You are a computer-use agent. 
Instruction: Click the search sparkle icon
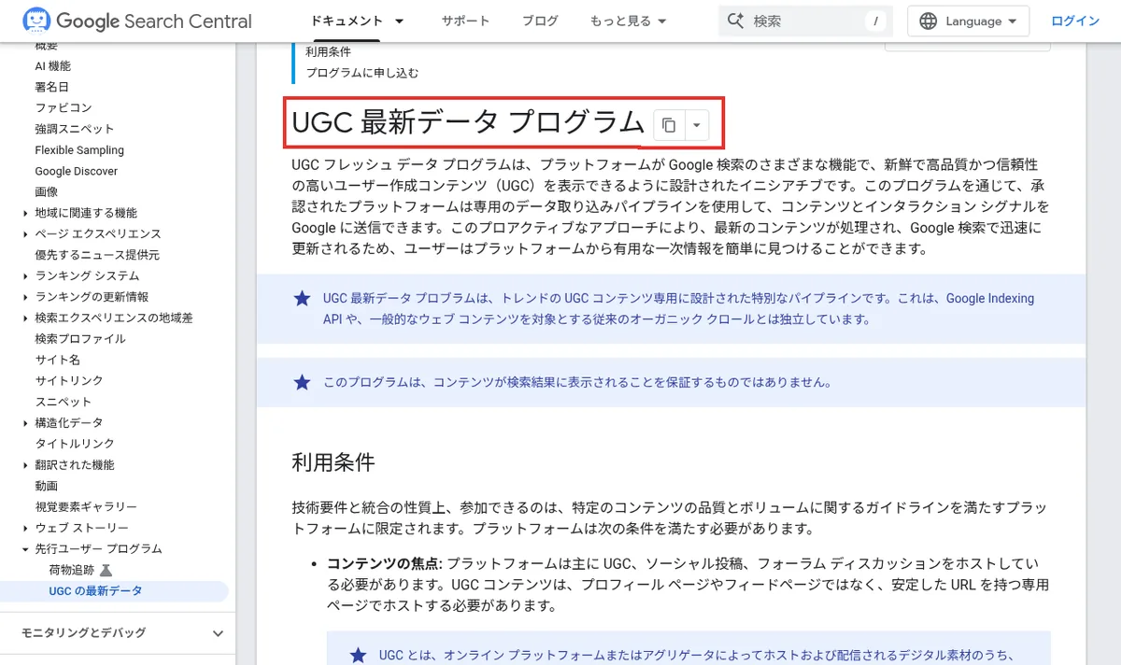click(x=735, y=21)
